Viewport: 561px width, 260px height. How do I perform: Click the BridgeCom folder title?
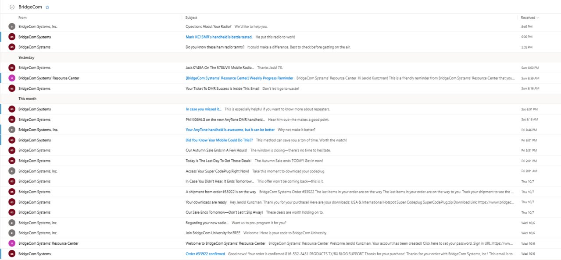tap(30, 7)
